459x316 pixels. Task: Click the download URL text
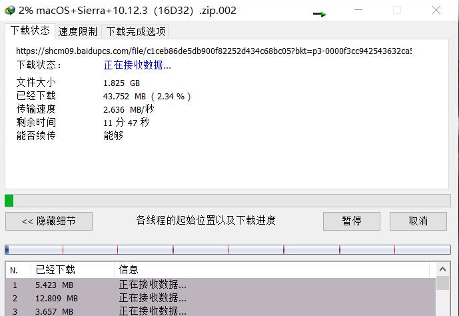click(214, 51)
